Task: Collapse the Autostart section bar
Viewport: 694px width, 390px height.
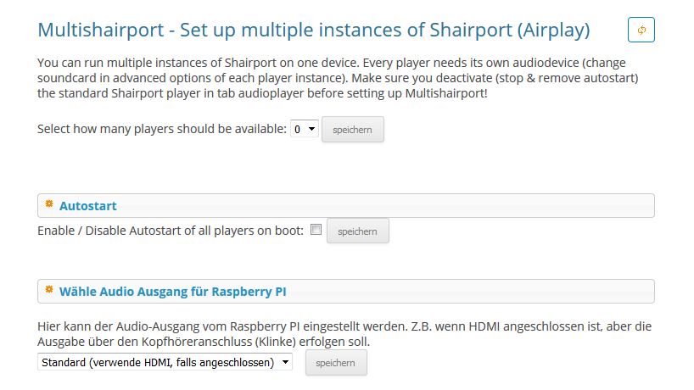Action: pos(345,206)
